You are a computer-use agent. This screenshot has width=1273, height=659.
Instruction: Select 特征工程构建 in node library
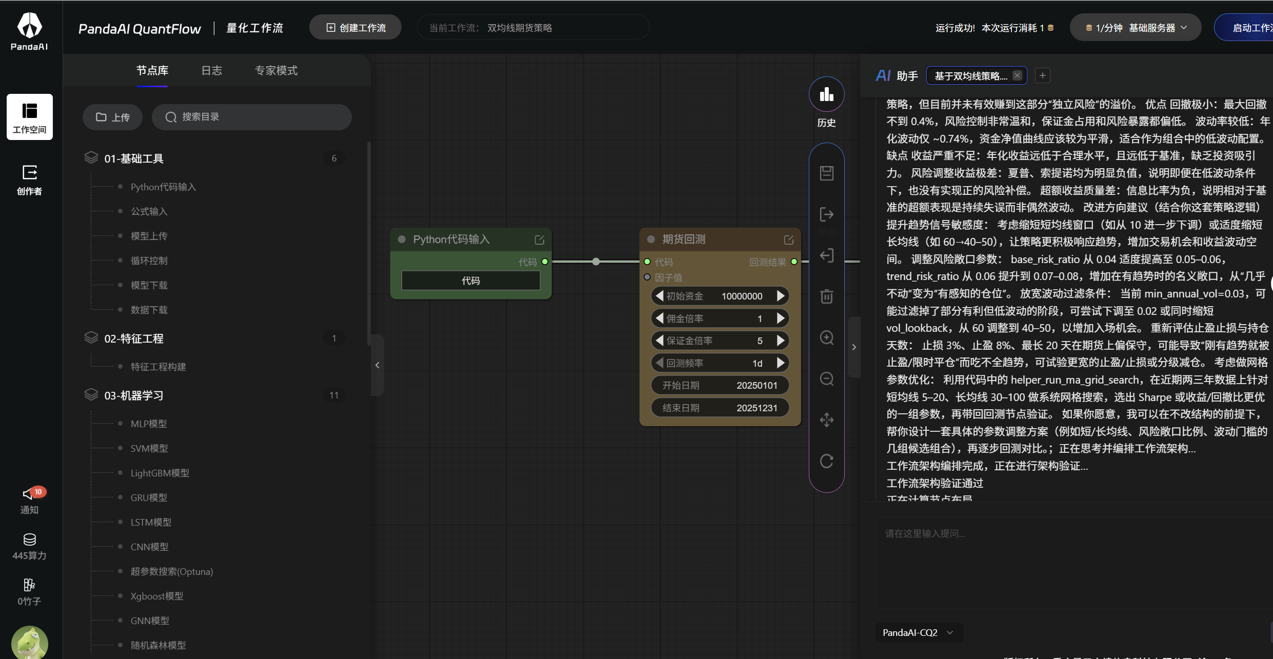click(158, 367)
